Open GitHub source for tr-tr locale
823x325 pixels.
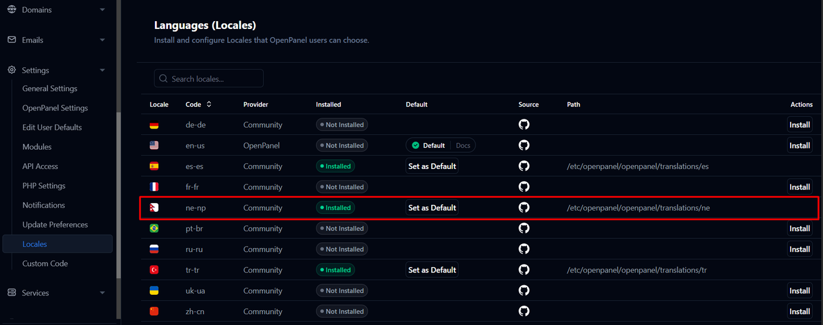(524, 270)
